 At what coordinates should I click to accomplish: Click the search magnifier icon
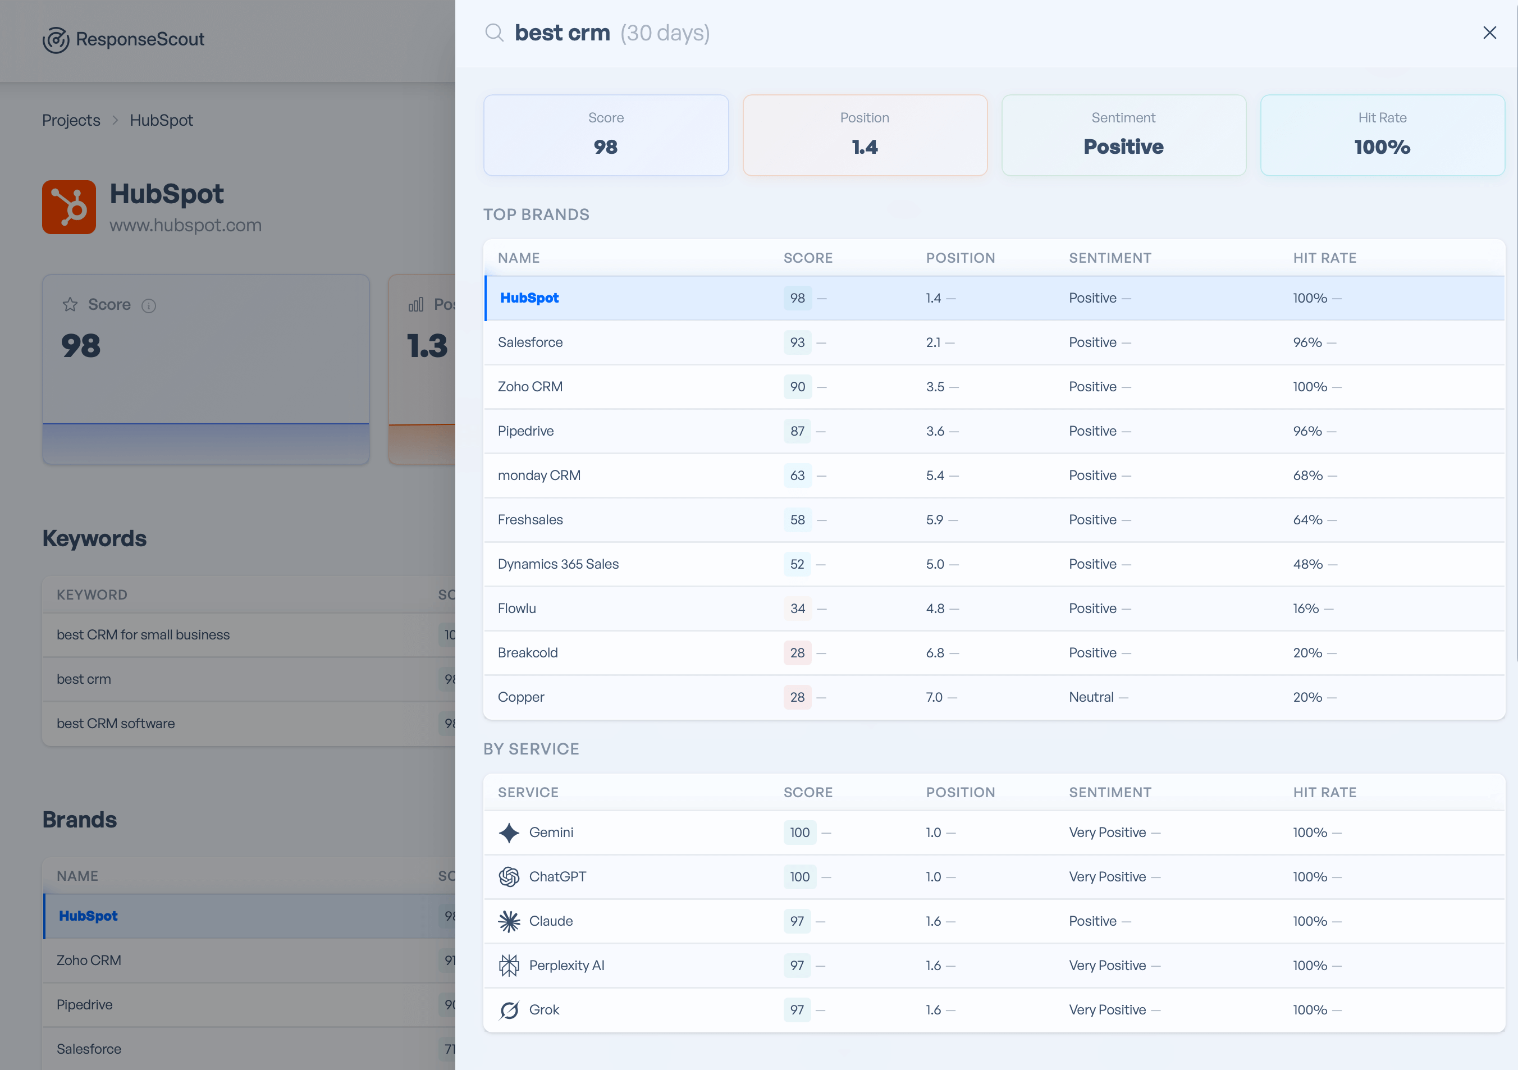pyautogui.click(x=494, y=33)
